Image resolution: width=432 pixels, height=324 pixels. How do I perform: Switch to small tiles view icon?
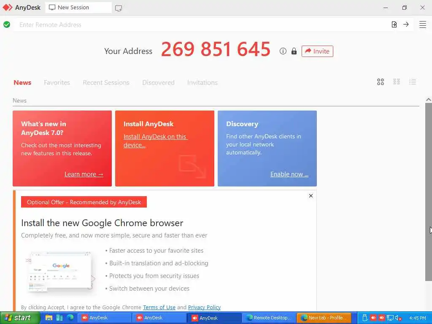coord(397,82)
